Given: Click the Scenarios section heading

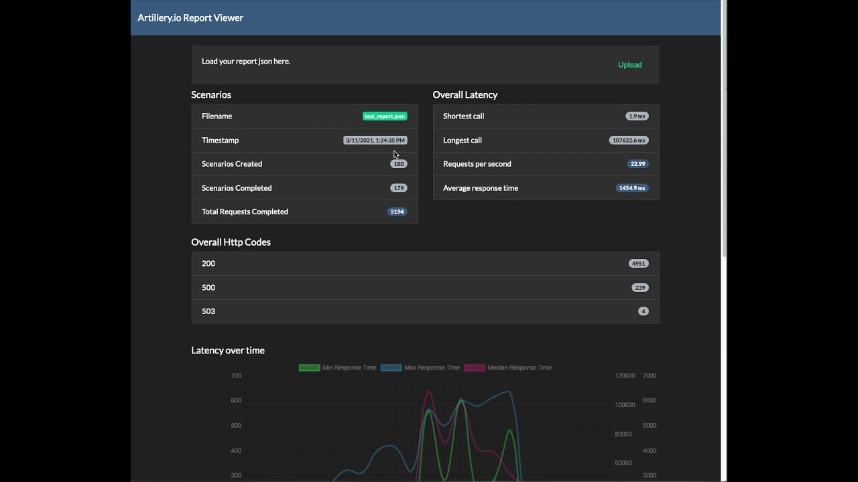Looking at the screenshot, I should [x=211, y=95].
